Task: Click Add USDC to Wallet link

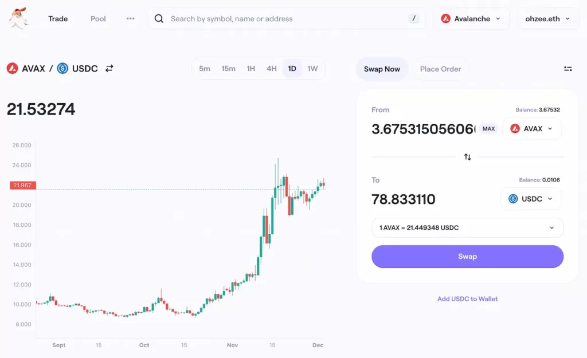Action: tap(467, 298)
